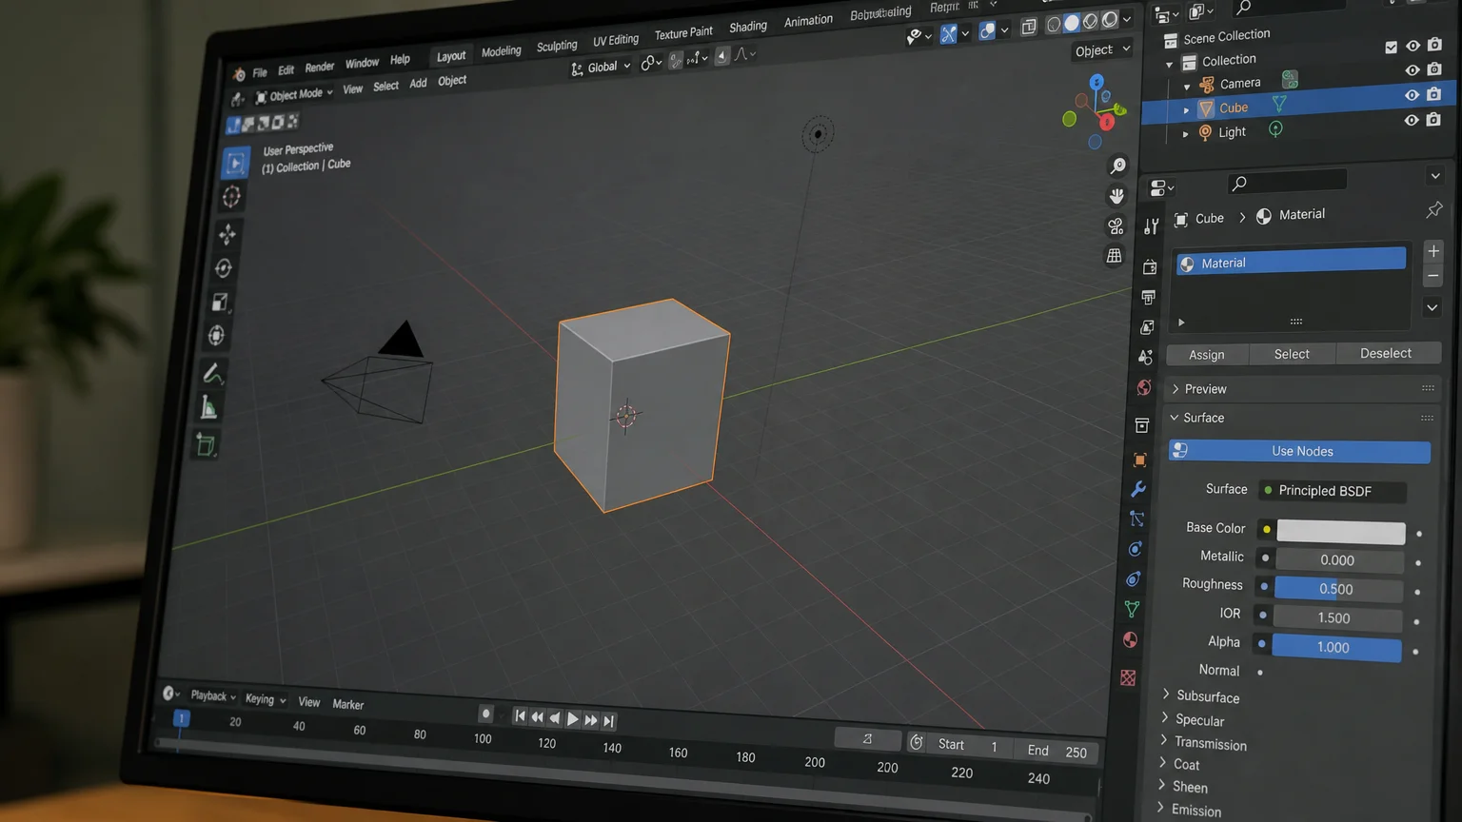
Task: Hide Cube in viewport via eye icon
Action: click(1412, 95)
